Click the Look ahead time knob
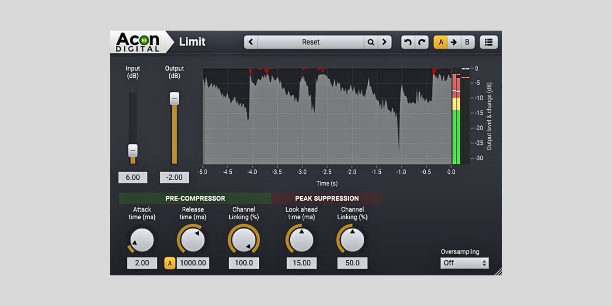The width and height of the screenshot is (612, 306). 301,240
